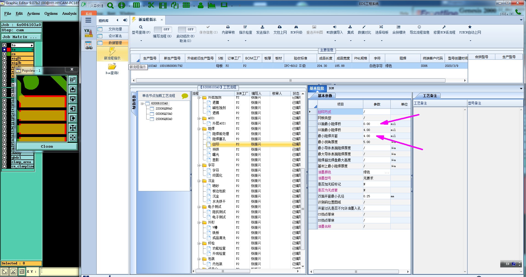Click the green magnifier quick-access icon
This screenshot has height=277, width=526.
point(110,5)
